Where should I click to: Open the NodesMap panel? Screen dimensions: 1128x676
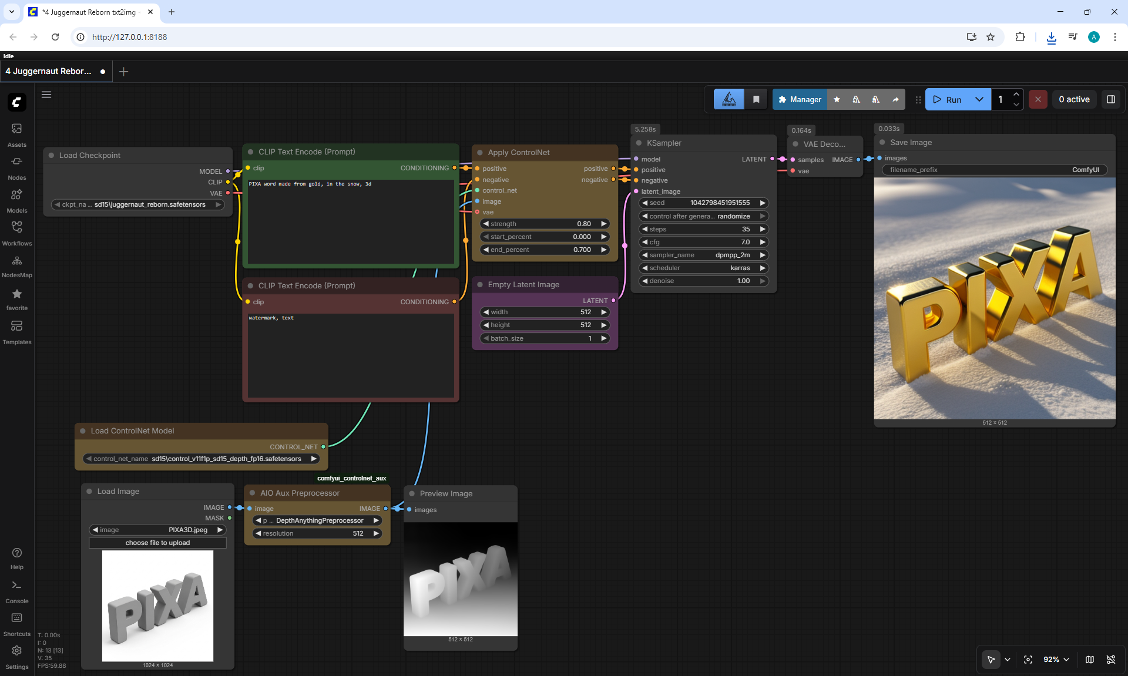click(x=16, y=266)
